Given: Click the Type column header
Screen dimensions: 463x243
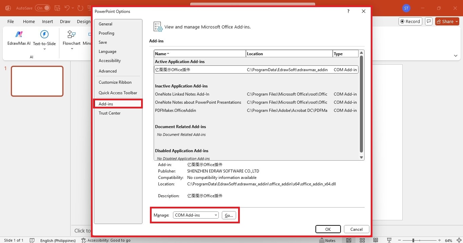Looking at the screenshot, I should tap(346, 54).
